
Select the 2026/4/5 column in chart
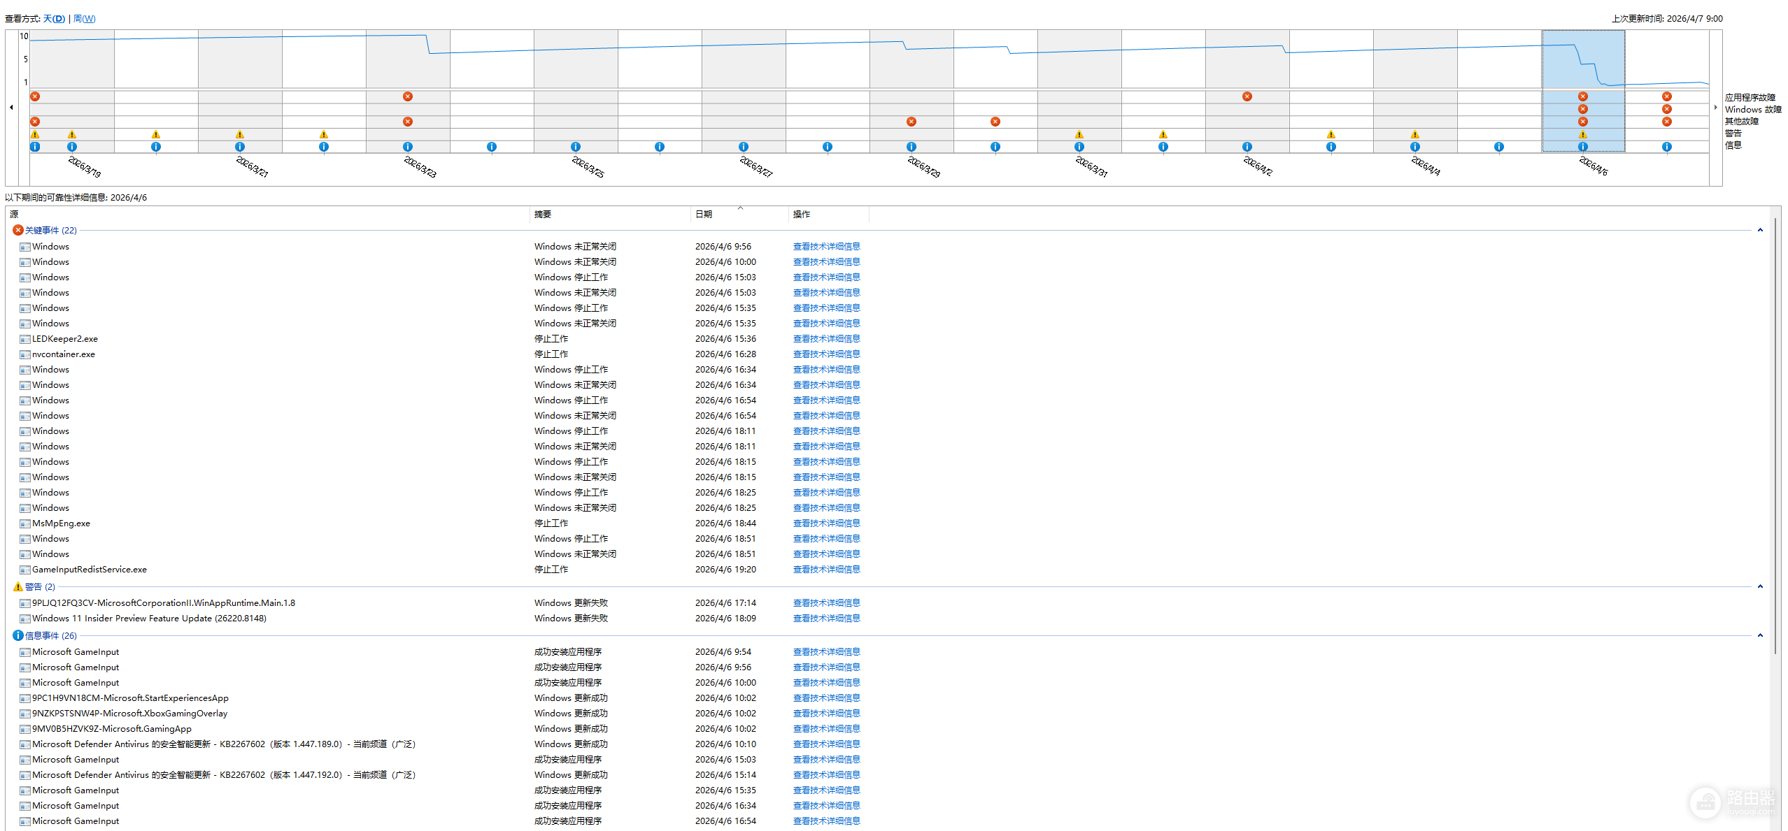coord(1499,91)
